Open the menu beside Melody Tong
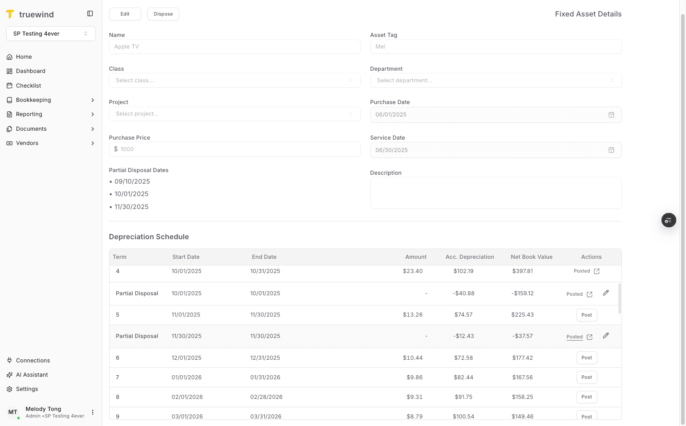The image size is (686, 426). (x=93, y=412)
